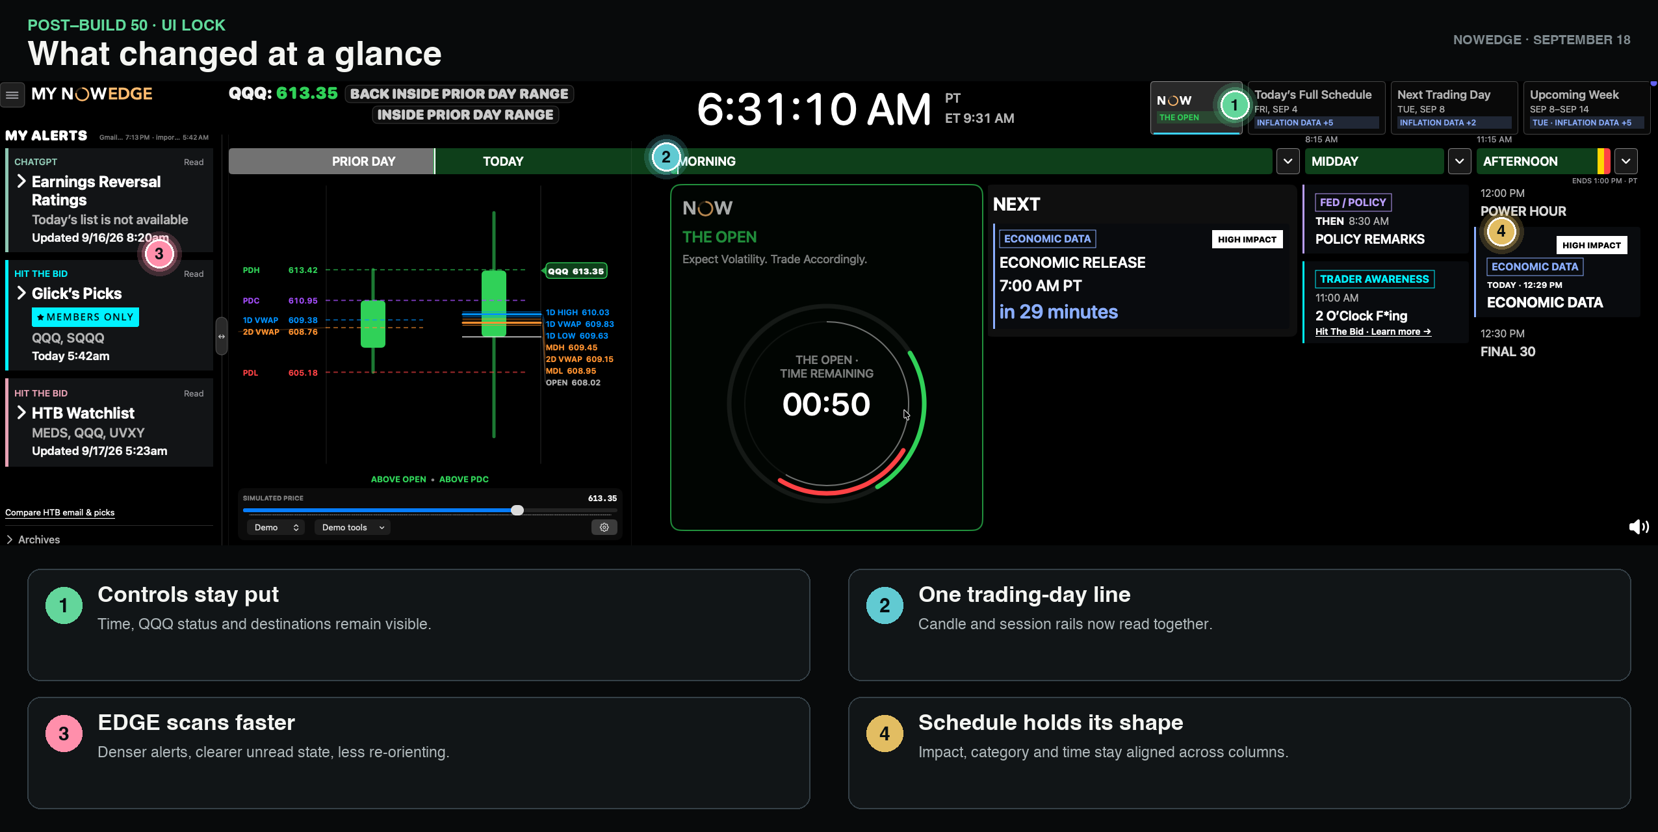The width and height of the screenshot is (1658, 832).
Task: Click the open time remaining countdown ring
Action: (x=826, y=403)
